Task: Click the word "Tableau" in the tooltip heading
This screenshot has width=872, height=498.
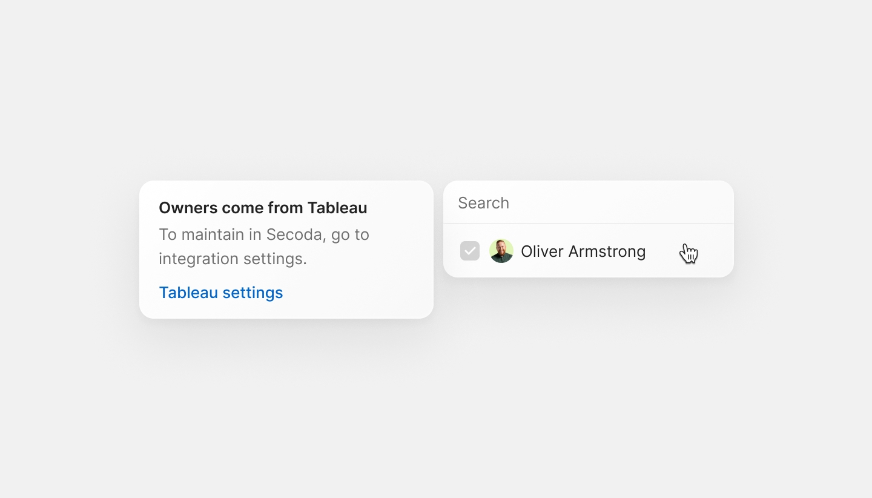Action: 337,208
